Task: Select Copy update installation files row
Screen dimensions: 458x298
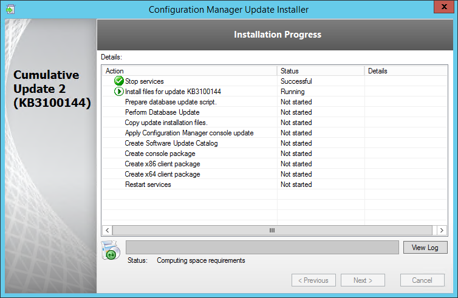Action: (x=275, y=123)
